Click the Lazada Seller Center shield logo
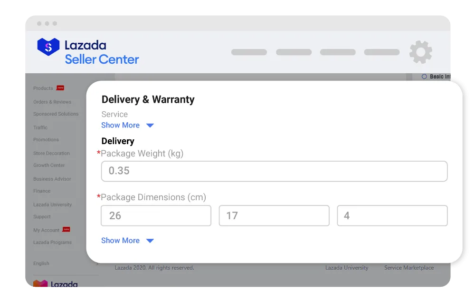 click(48, 47)
